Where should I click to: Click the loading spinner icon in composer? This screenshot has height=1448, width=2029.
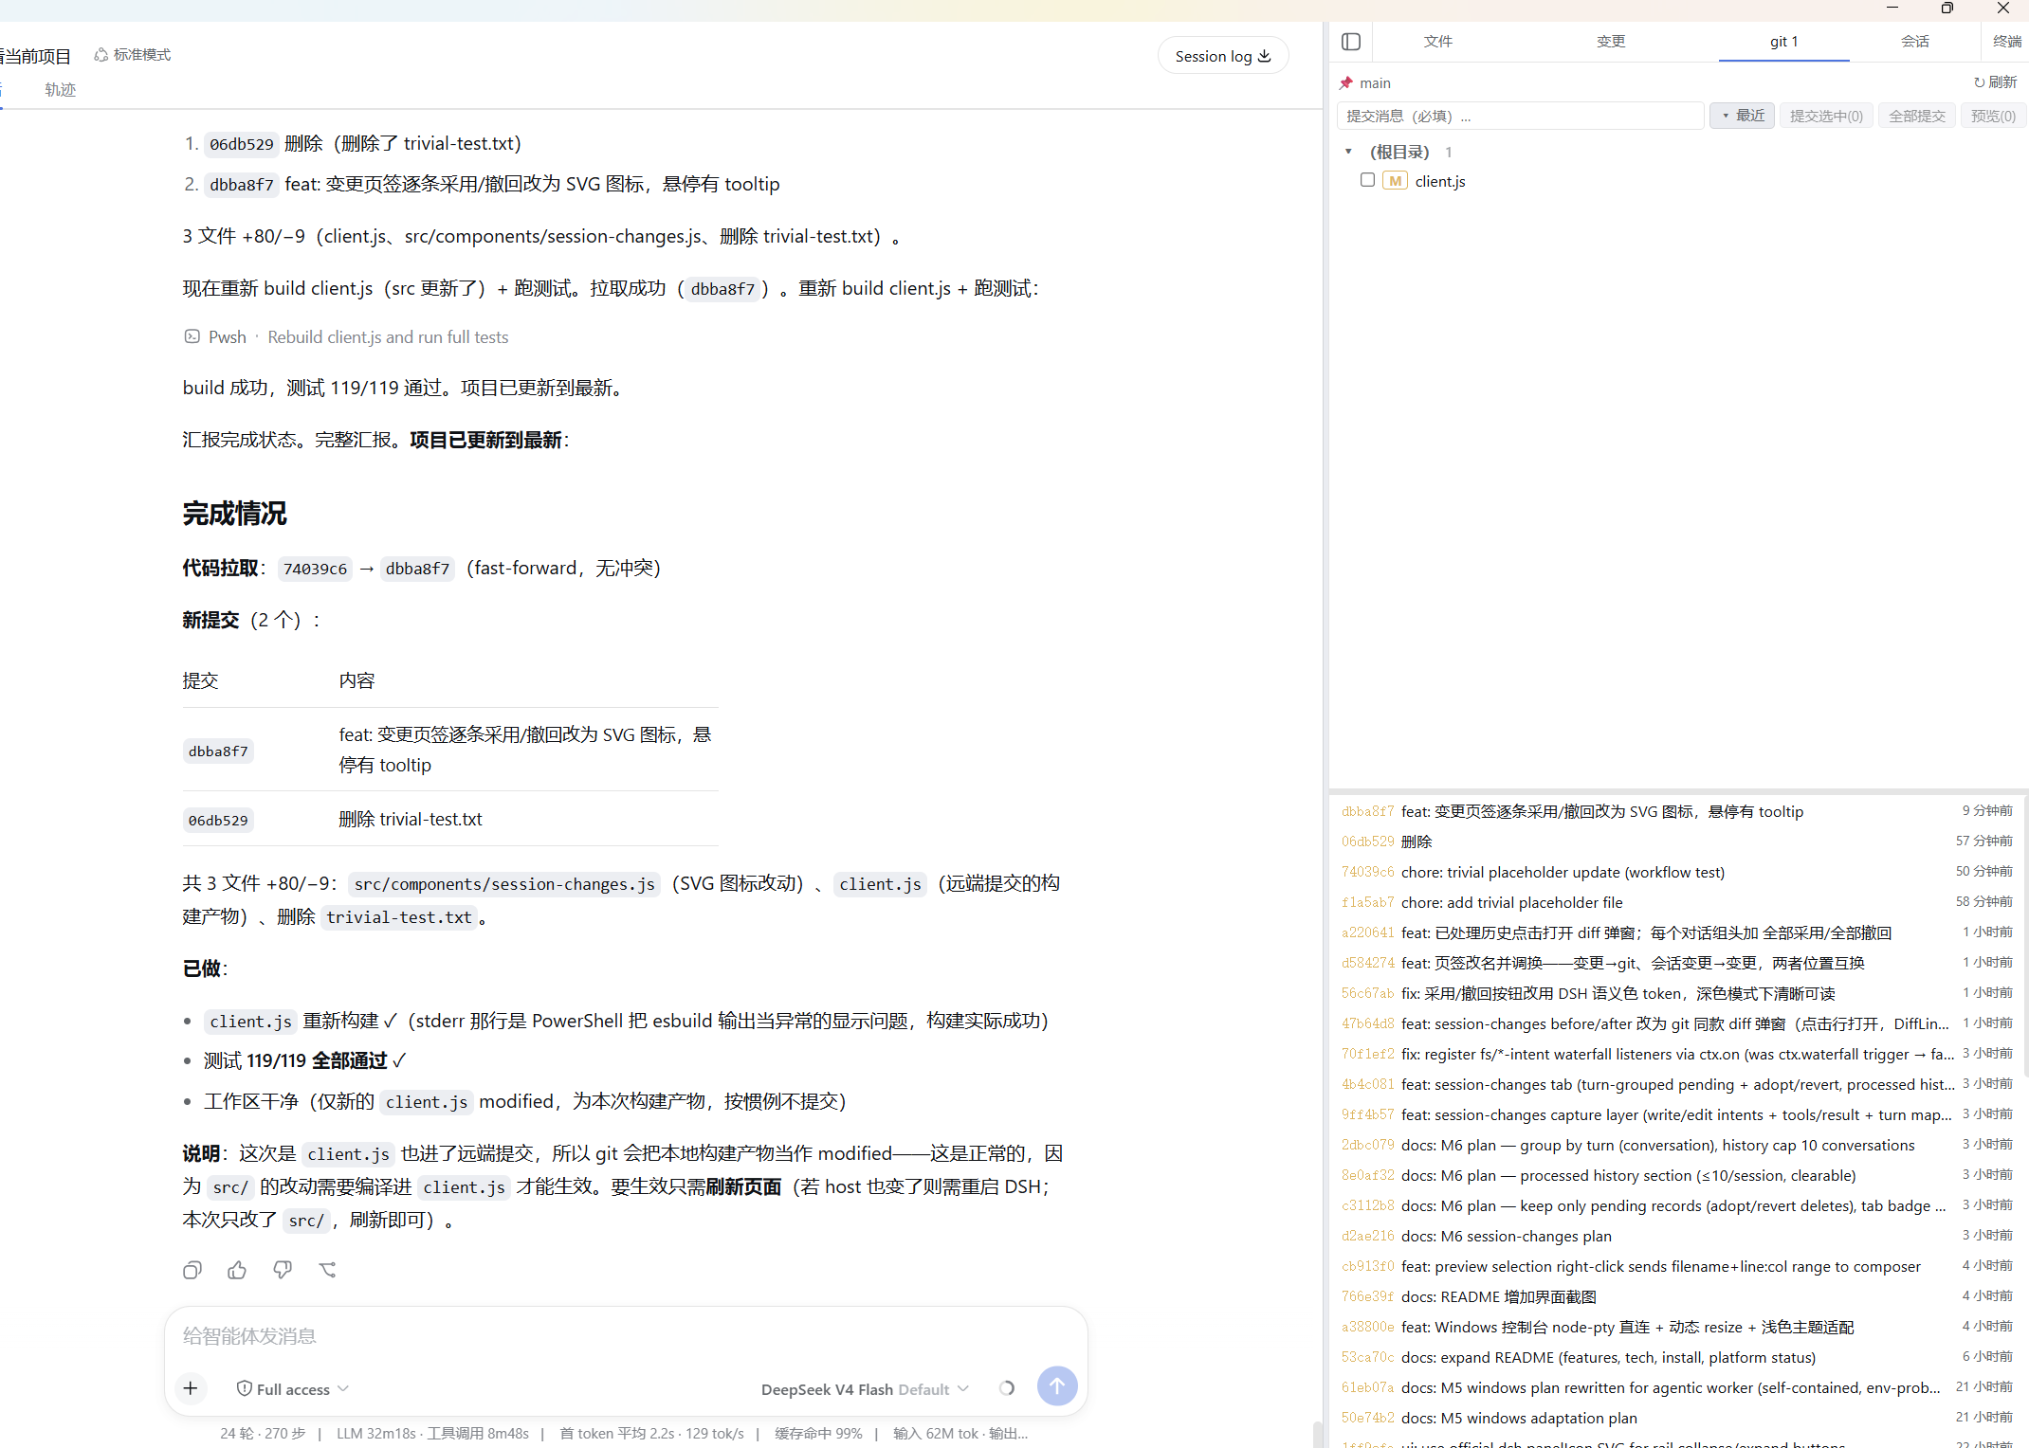pos(1007,1388)
